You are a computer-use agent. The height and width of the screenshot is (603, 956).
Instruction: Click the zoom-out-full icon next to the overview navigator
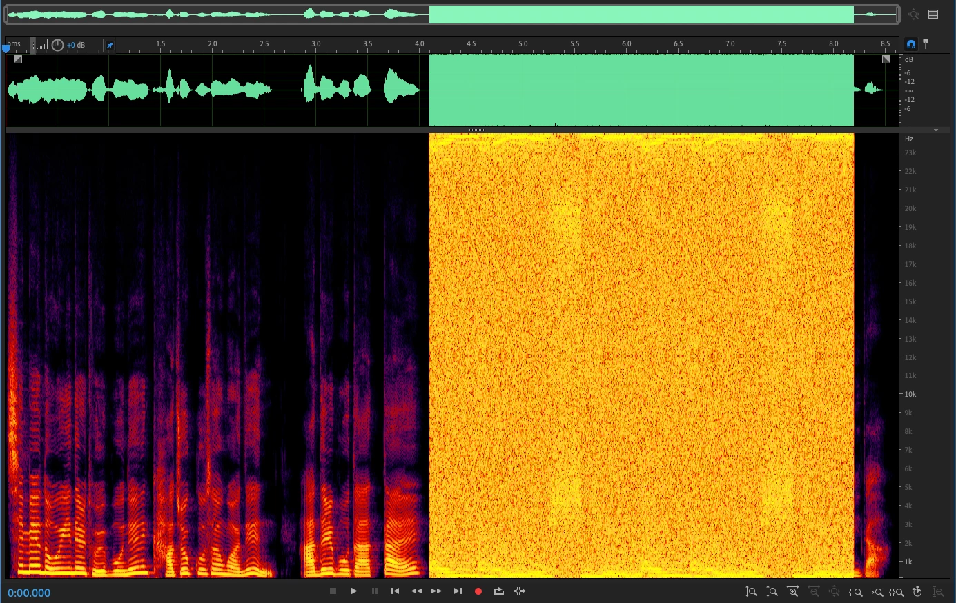(914, 14)
